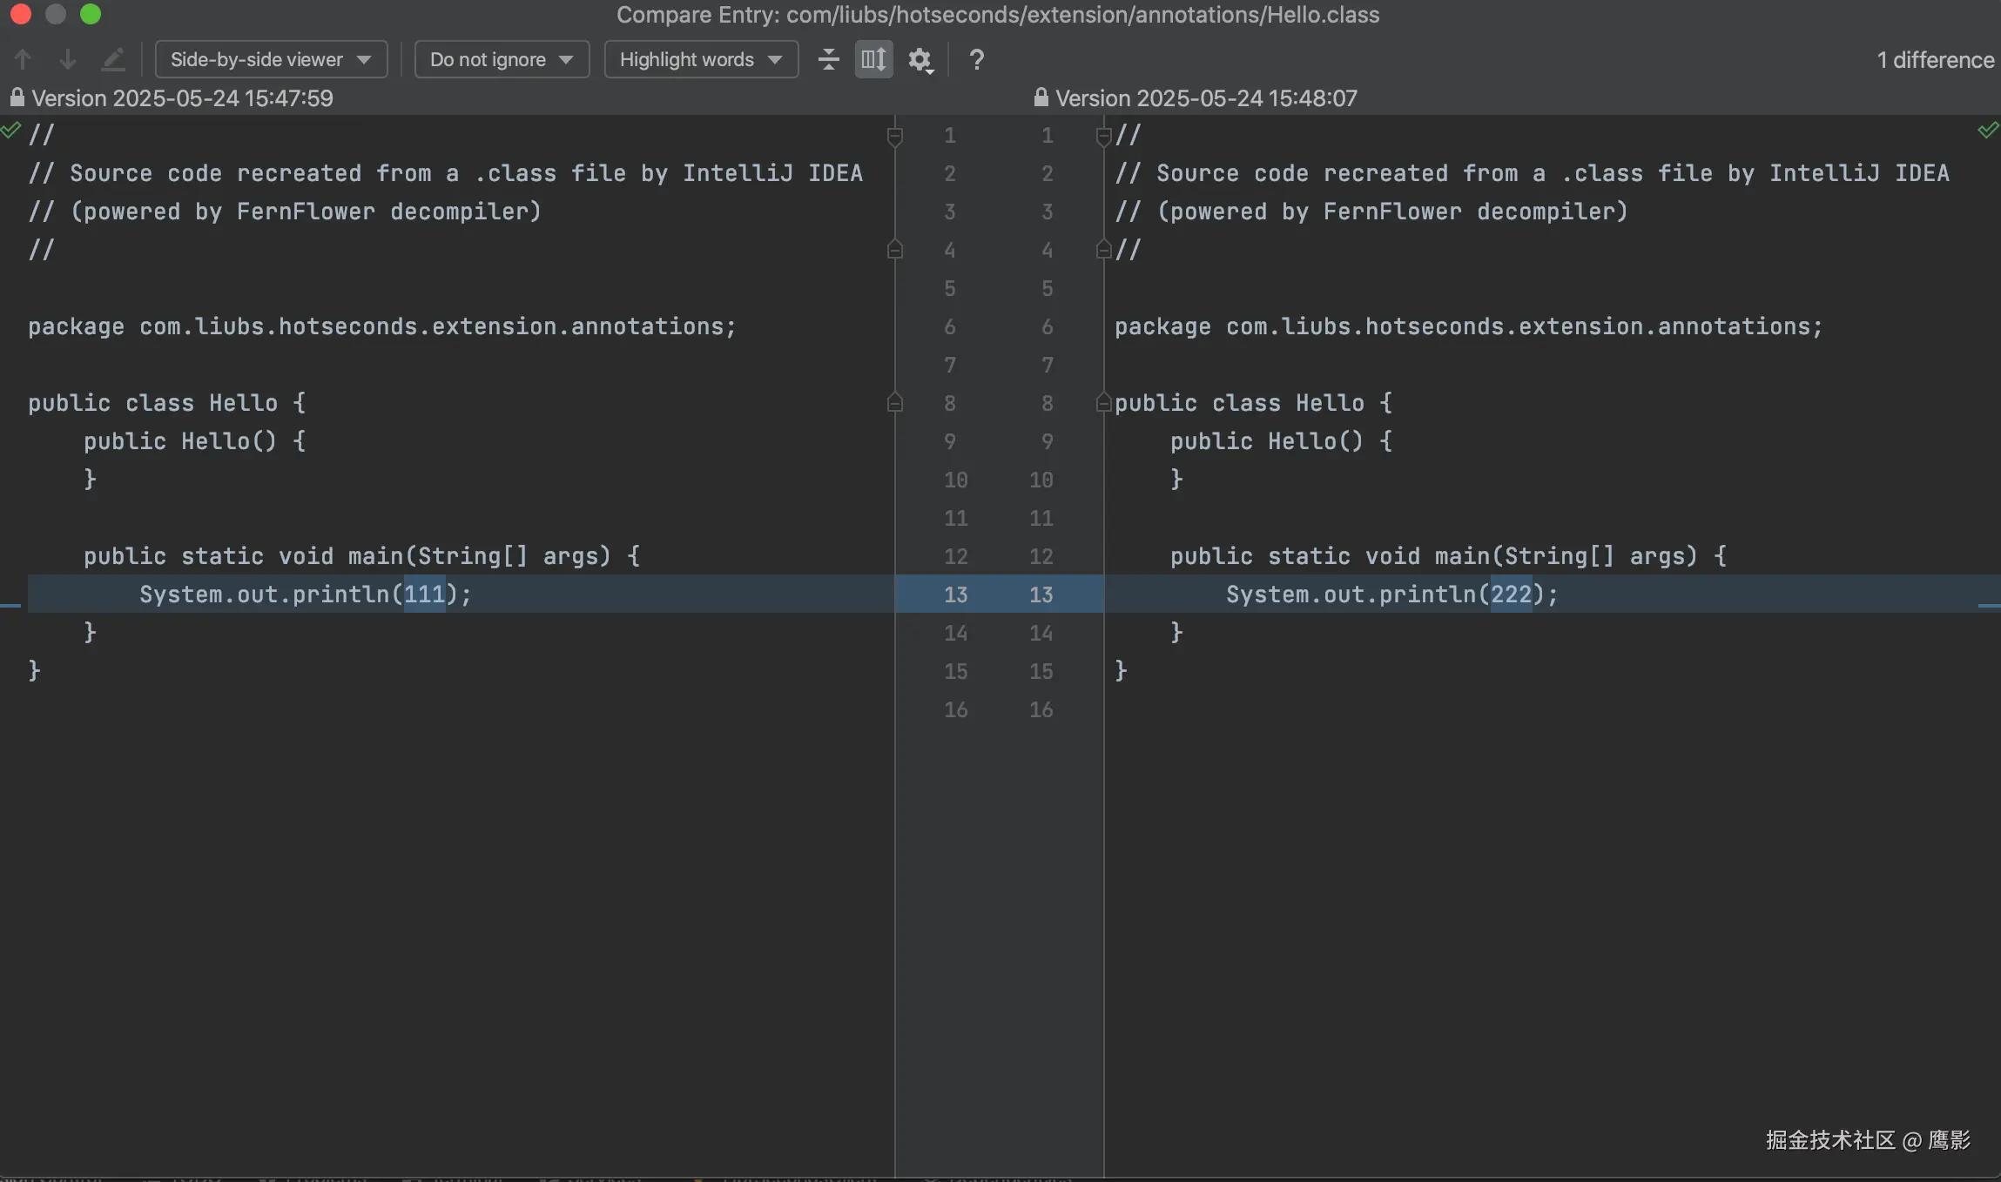Open Highlight words dropdown
Screen dimensions: 2001x1182
tap(701, 59)
